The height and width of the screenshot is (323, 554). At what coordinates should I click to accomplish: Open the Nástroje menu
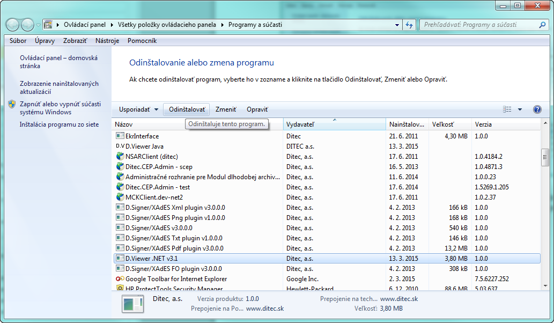(107, 41)
